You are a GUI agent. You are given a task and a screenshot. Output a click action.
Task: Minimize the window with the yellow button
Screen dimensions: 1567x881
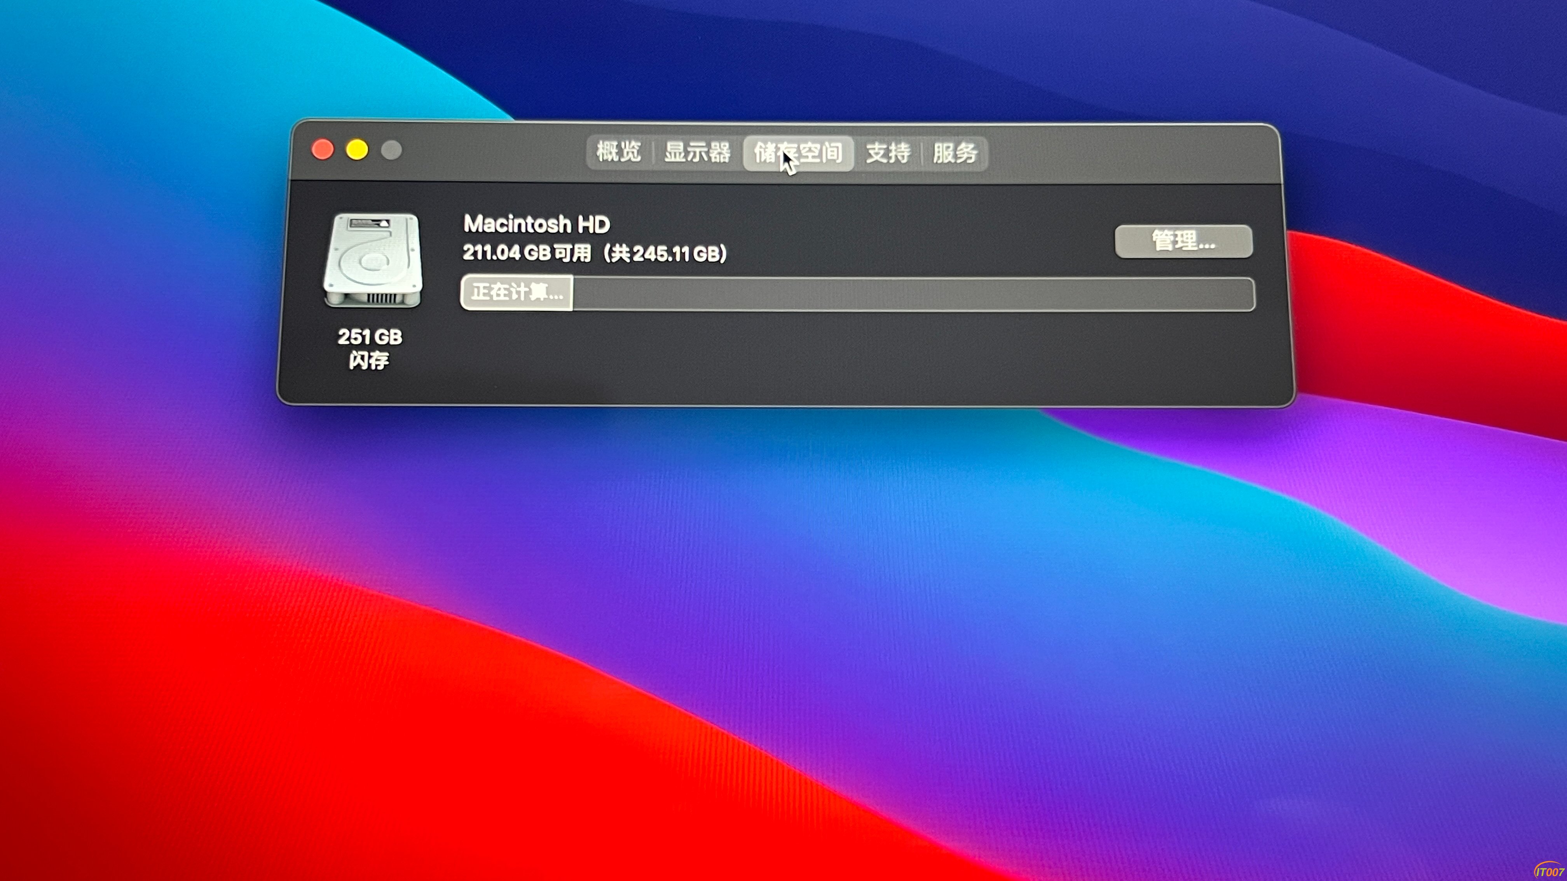[357, 150]
